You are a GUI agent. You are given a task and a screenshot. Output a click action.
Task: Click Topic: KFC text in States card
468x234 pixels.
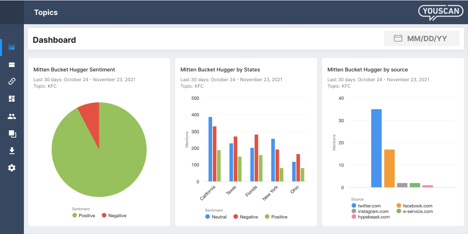(x=192, y=86)
